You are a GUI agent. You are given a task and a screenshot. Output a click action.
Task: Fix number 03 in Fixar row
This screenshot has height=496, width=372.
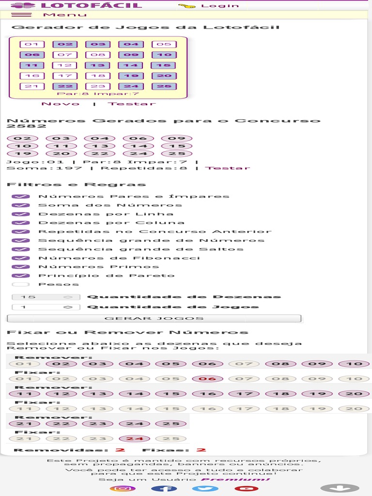coord(98,379)
